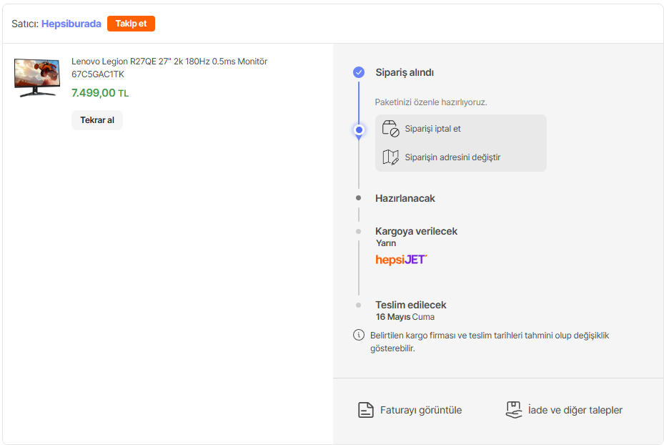Click the Hazırlanacak step dot

(359, 198)
